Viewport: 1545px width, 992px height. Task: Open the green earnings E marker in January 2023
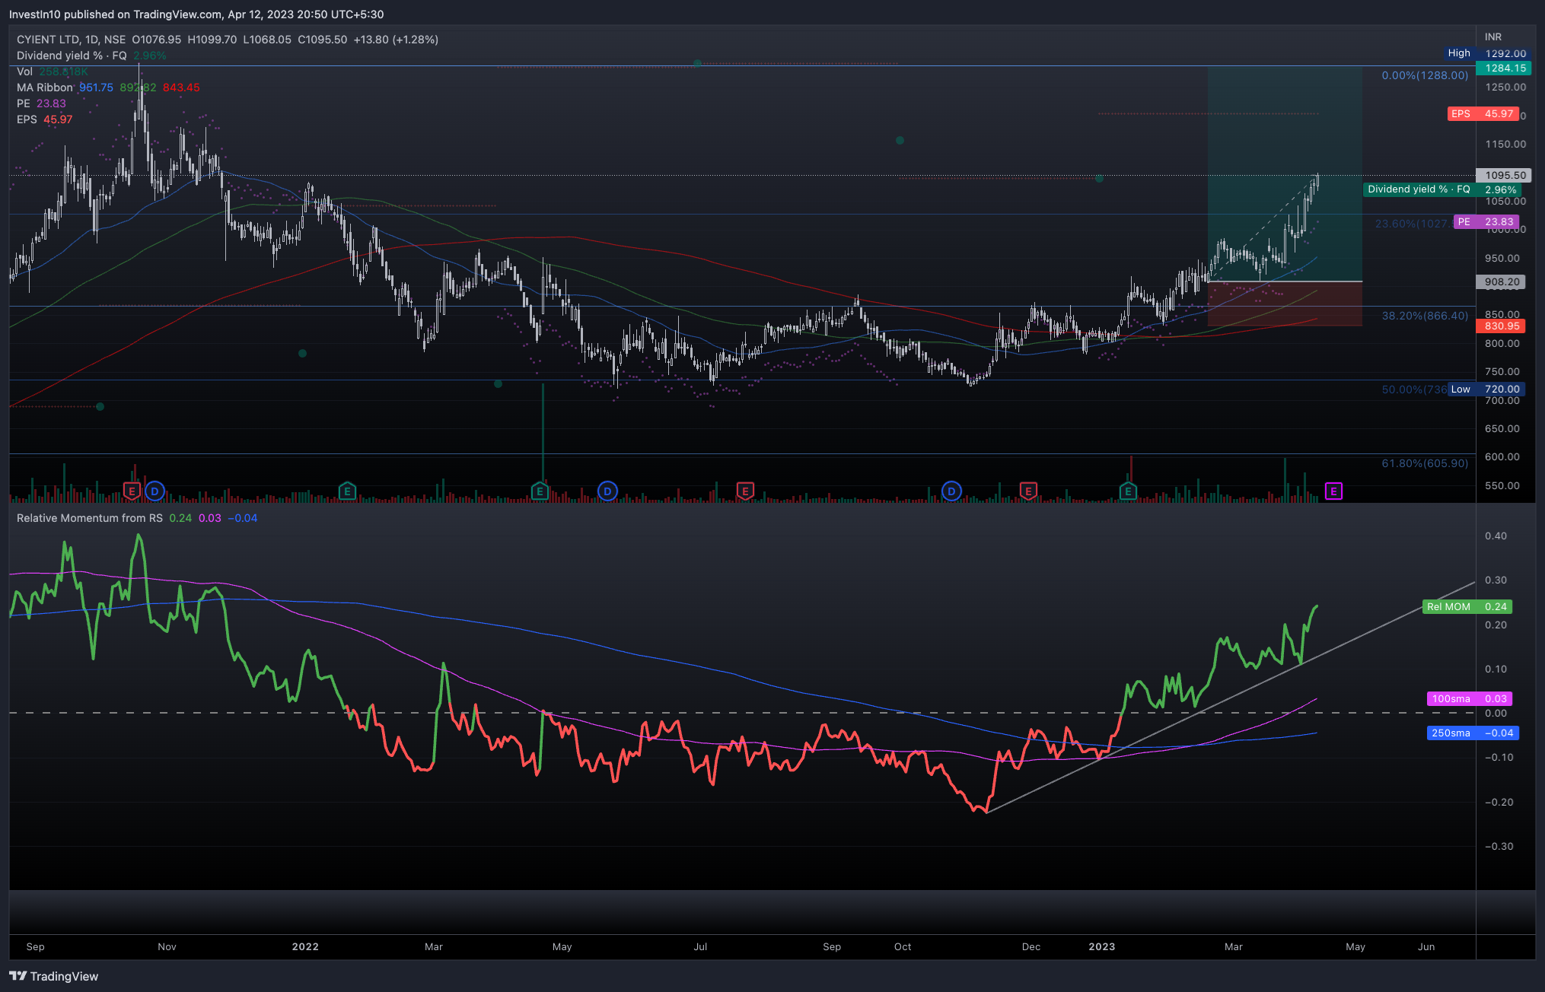[1128, 491]
